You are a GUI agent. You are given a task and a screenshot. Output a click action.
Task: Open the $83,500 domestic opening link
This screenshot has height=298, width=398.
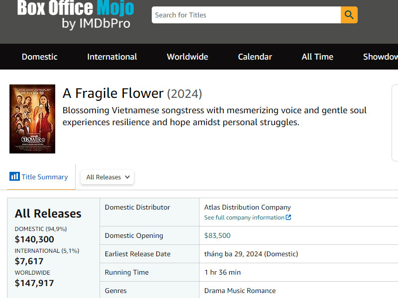[x=217, y=235]
